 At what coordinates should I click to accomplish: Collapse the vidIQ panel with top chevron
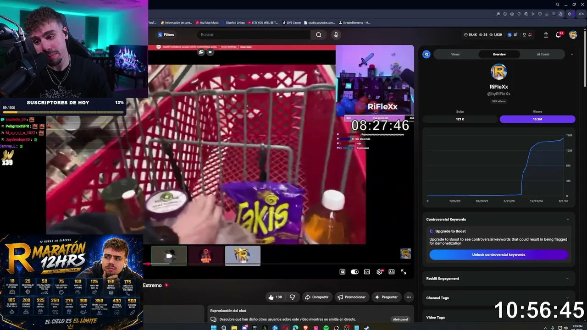571,54
